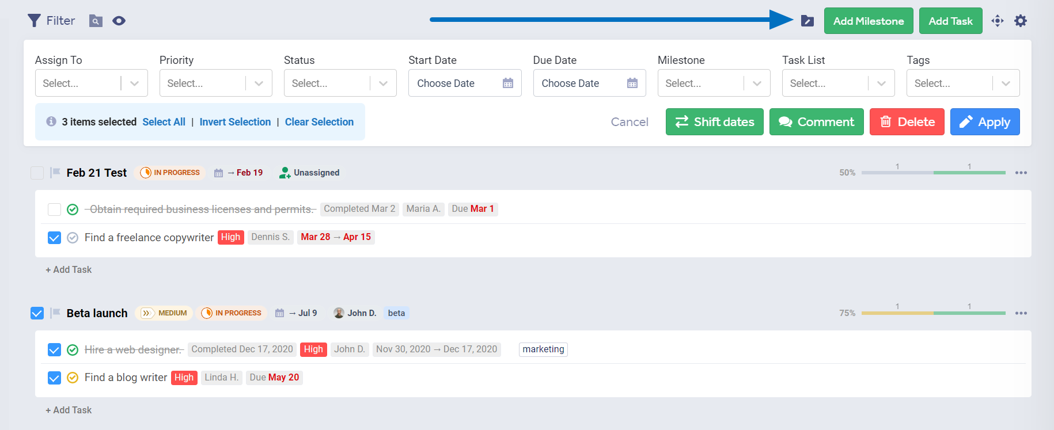Open the settings gear icon
This screenshot has height=430, width=1054.
(x=1020, y=21)
